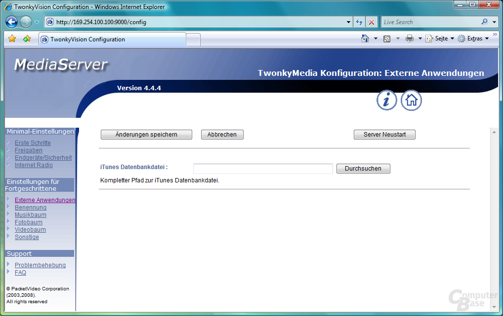Click in the Live Search box
The height and width of the screenshot is (316, 503).
tap(431, 22)
